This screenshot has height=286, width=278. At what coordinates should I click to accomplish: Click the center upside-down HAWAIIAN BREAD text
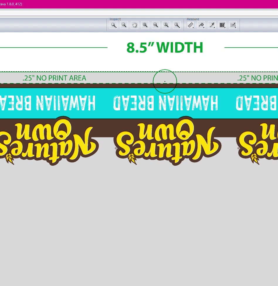166,103
